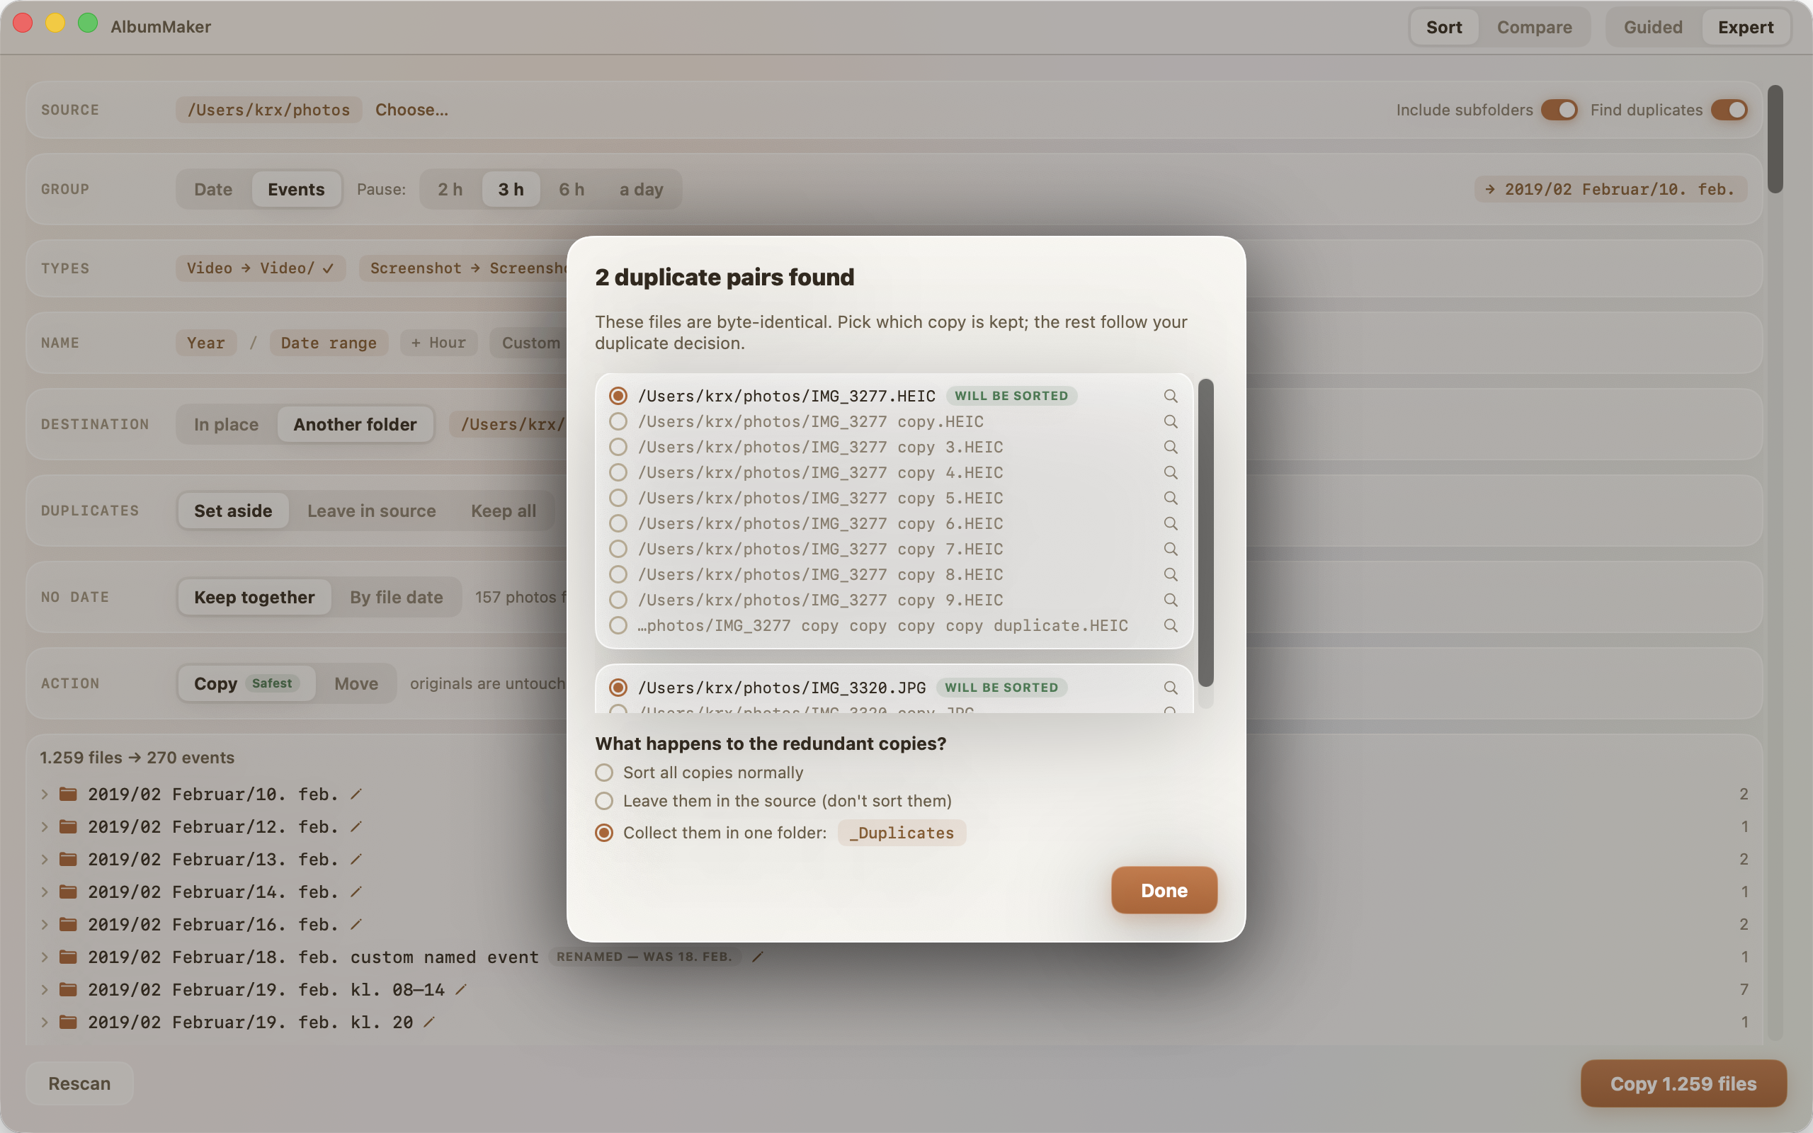Select In place destination

225,424
